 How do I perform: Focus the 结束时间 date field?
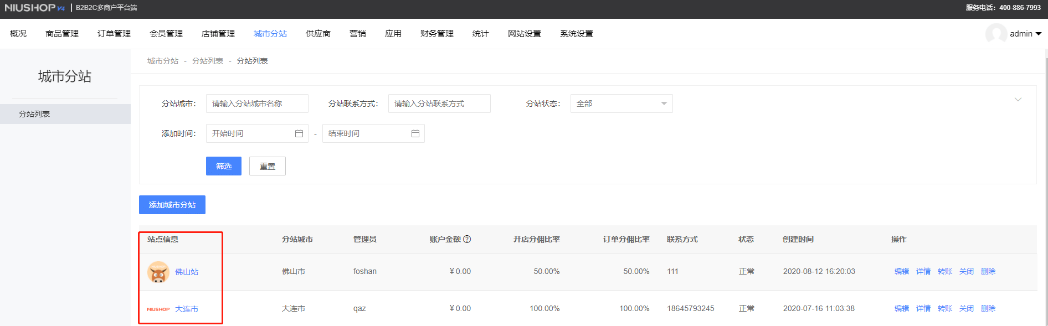pos(373,133)
